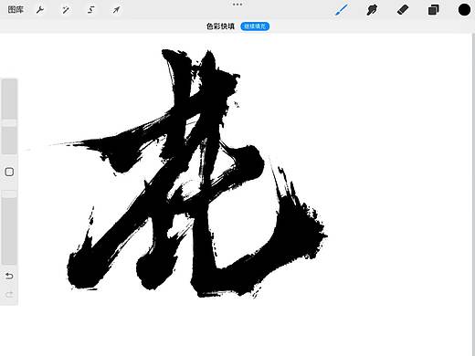
Task: Select the Eraser tool
Action: point(403,10)
